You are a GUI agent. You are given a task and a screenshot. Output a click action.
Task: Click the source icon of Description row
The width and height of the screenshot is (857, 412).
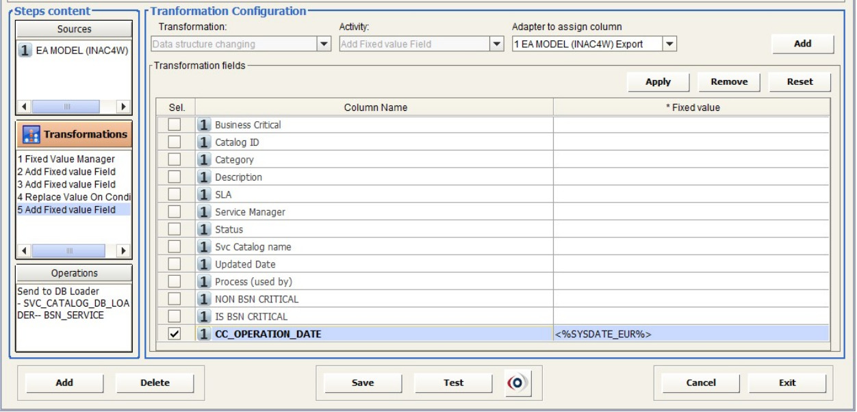click(204, 177)
